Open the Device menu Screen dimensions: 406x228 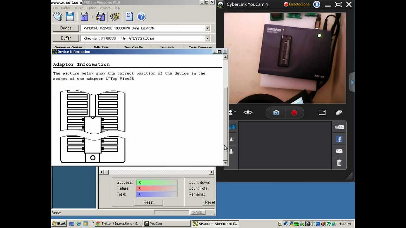(78, 8)
